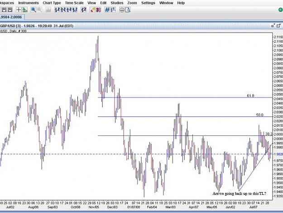Viewport: 283px width, 213px height.
Task: Open the View menu
Action: click(x=91, y=3)
